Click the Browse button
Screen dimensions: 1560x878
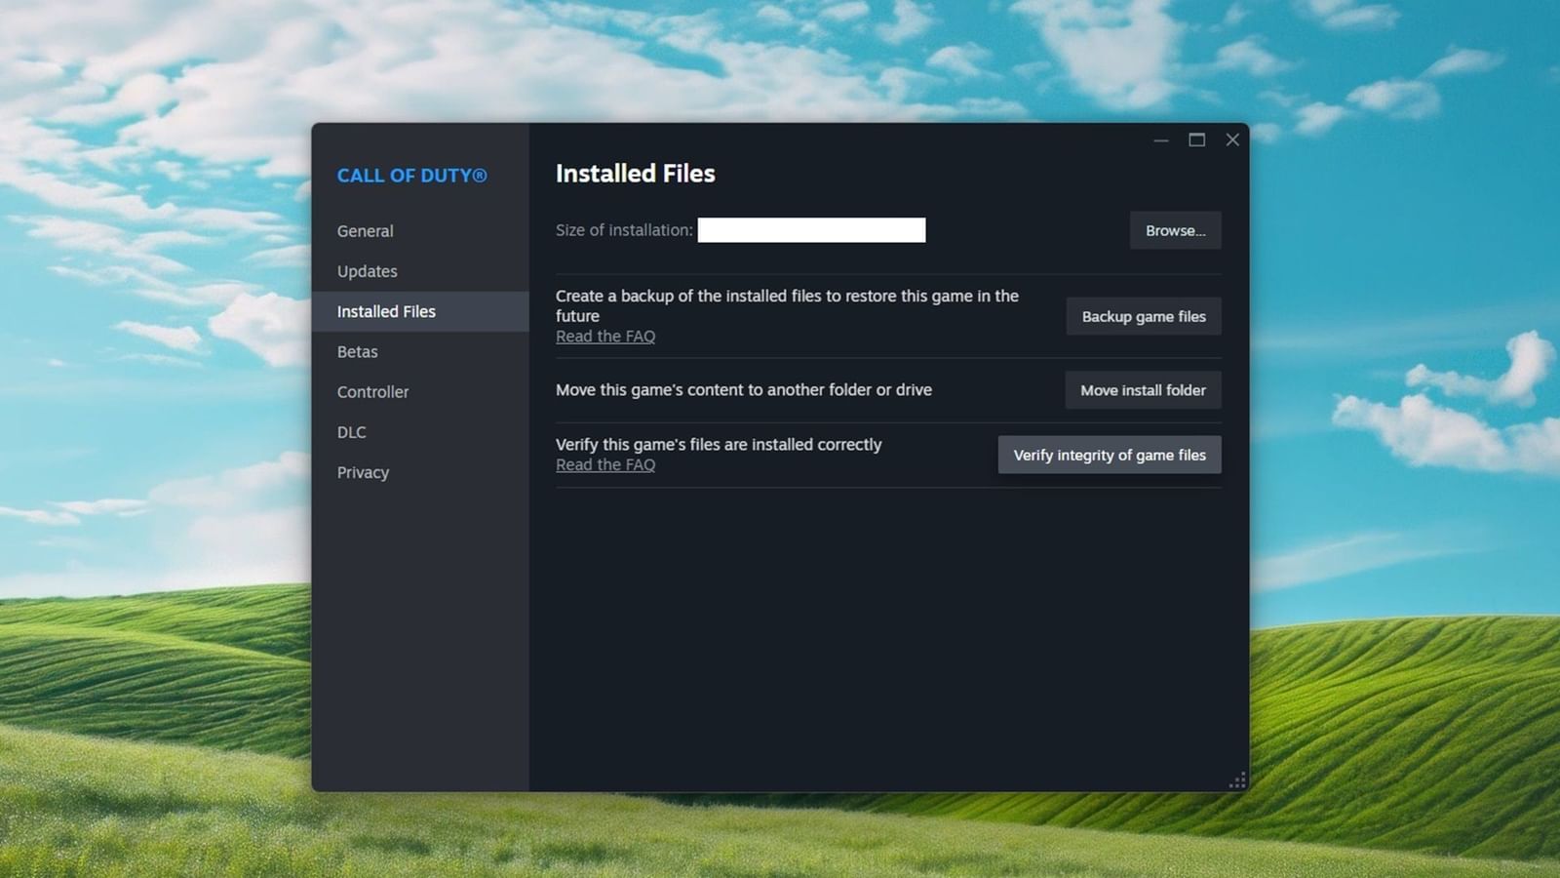tap(1175, 230)
